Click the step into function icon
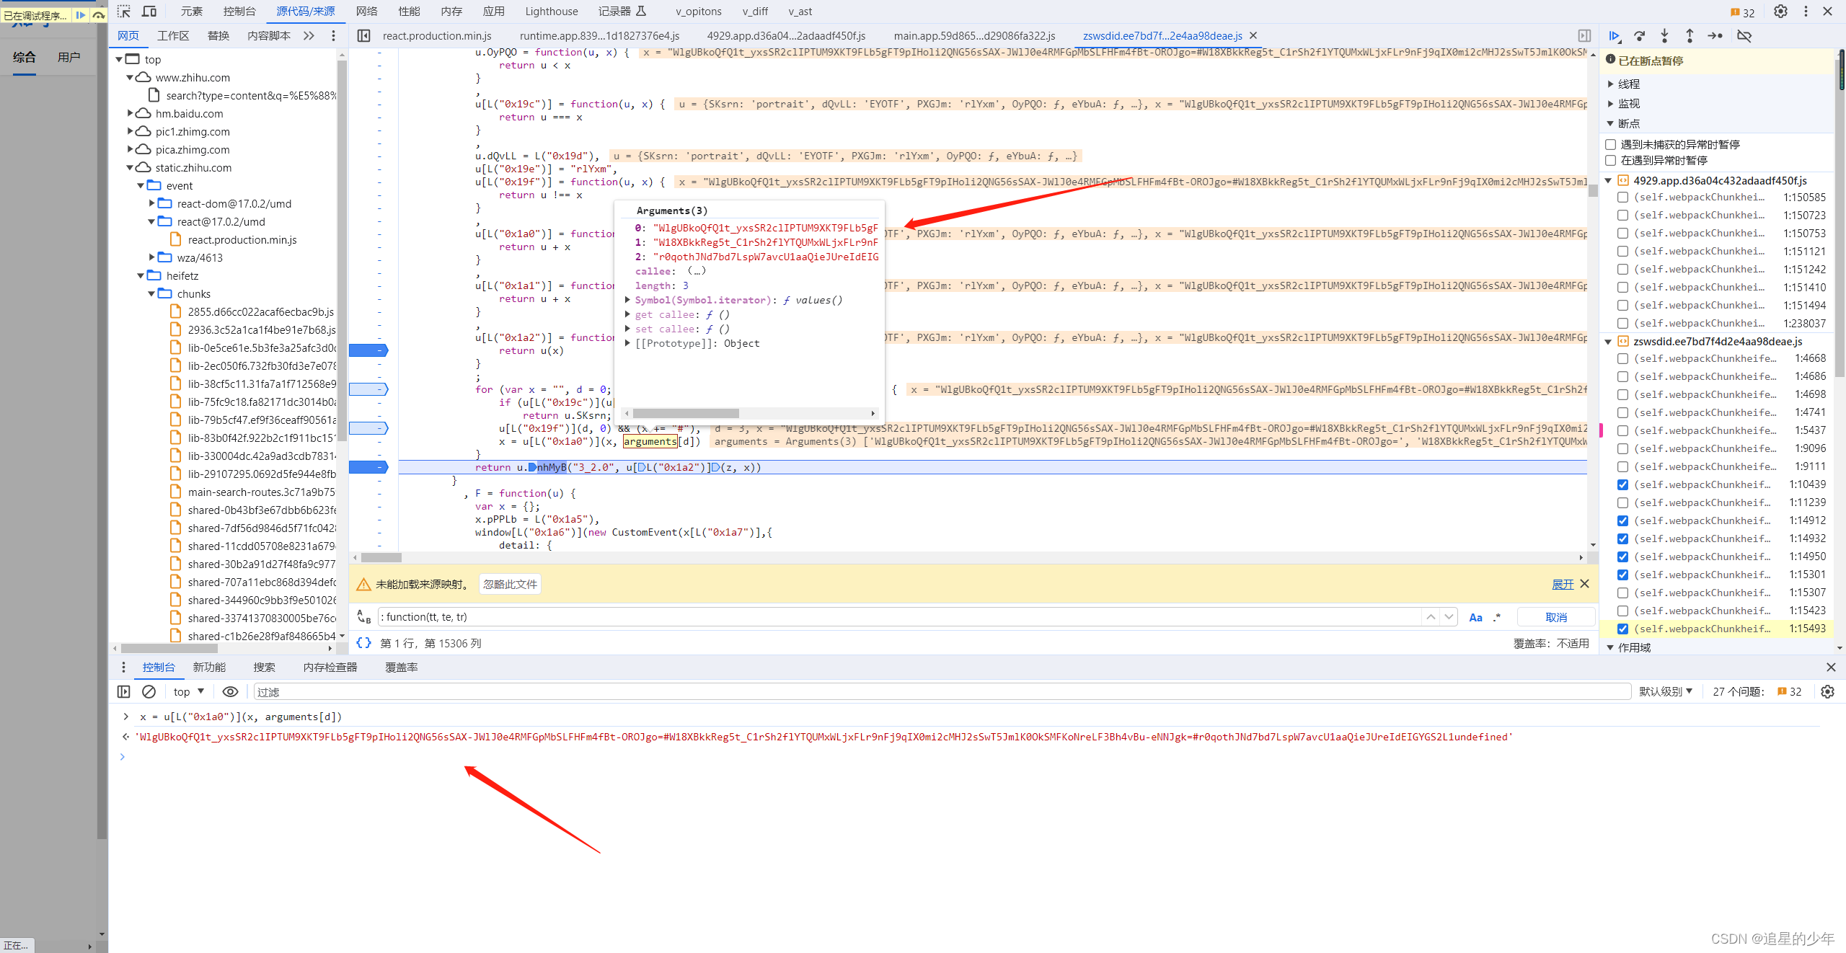1846x953 pixels. pyautogui.click(x=1664, y=35)
